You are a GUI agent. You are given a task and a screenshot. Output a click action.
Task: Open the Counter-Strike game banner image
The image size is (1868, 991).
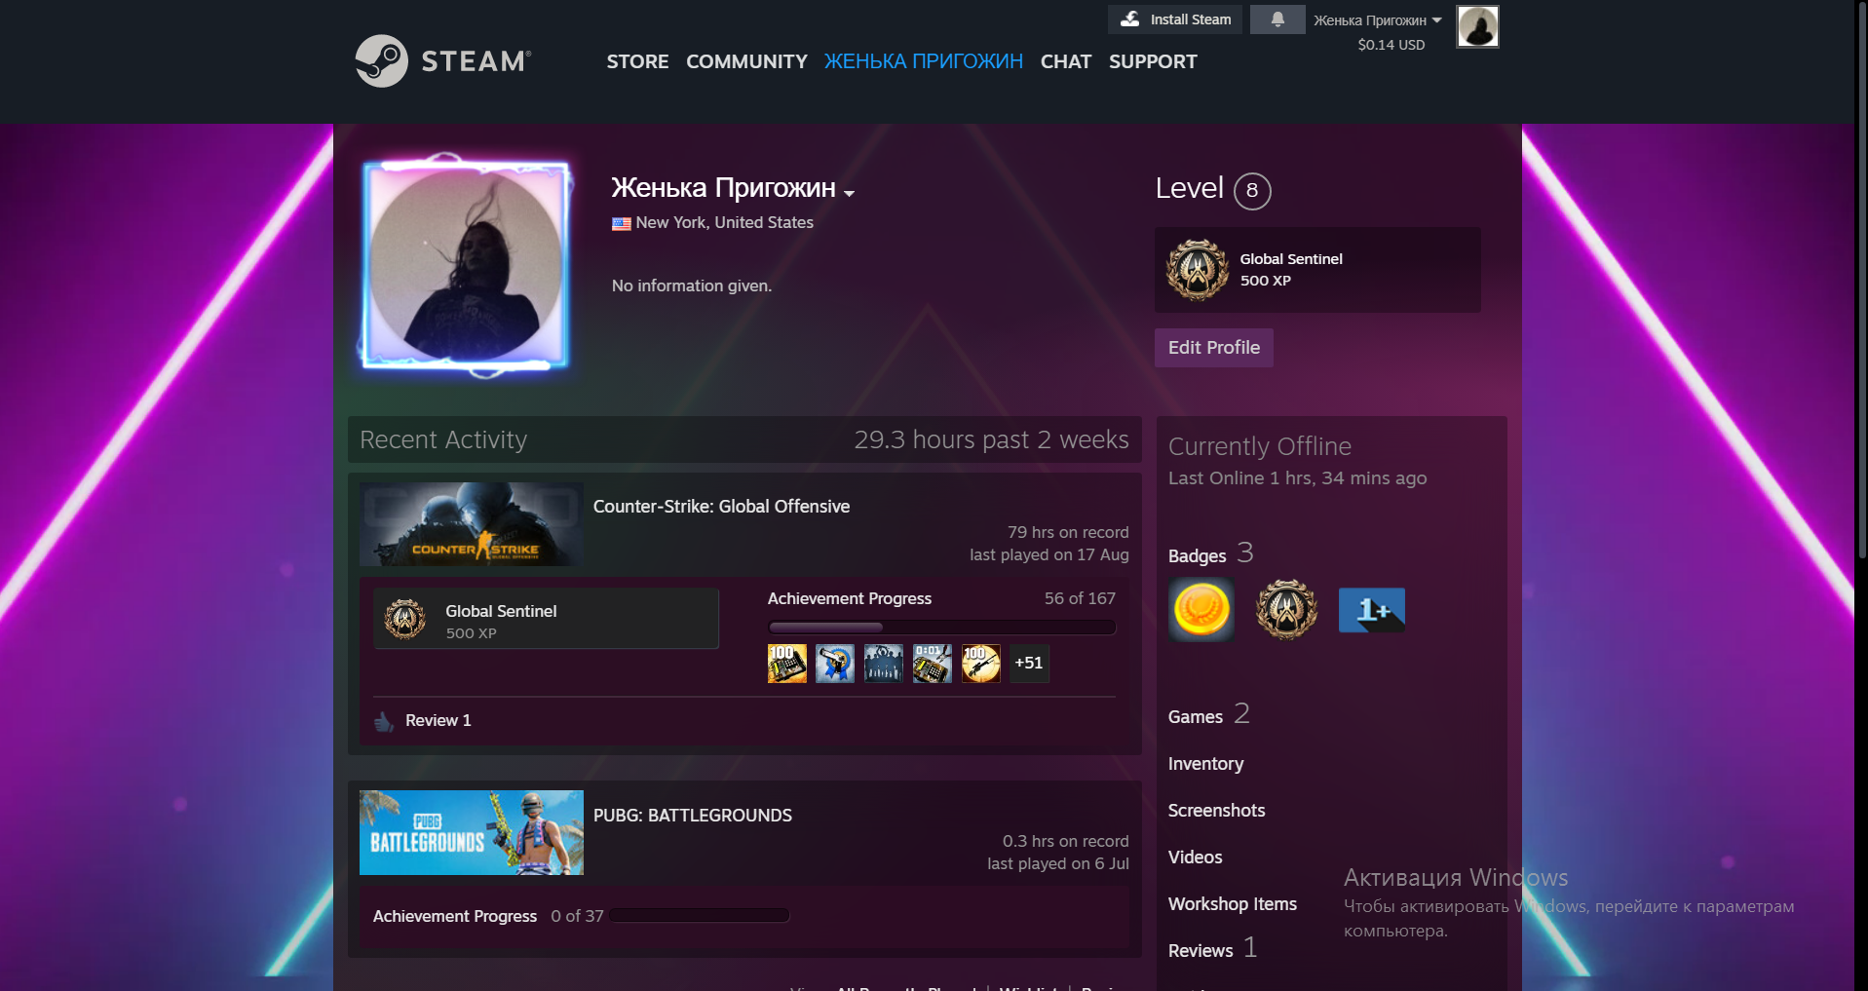pyautogui.click(x=472, y=524)
